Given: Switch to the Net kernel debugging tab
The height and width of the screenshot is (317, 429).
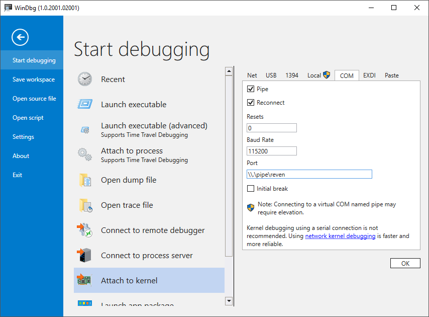Looking at the screenshot, I should pos(252,75).
